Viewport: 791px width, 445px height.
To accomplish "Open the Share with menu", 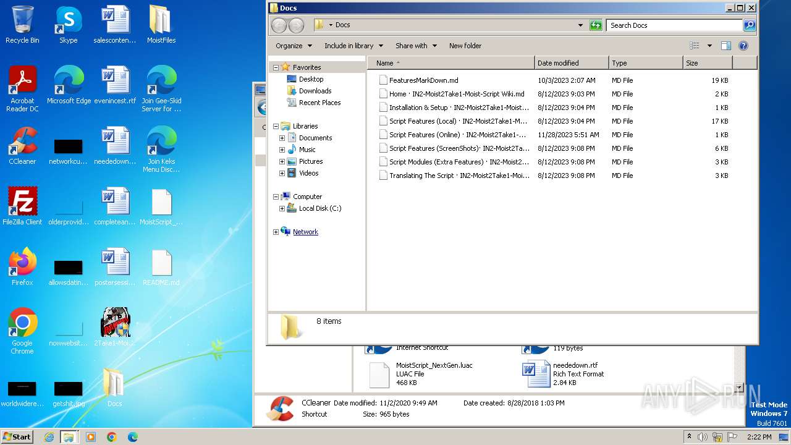I will click(x=416, y=46).
